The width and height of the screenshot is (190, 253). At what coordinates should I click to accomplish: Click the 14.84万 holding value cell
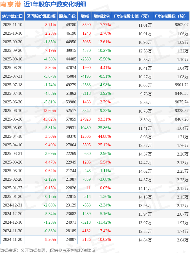tap(145, 240)
